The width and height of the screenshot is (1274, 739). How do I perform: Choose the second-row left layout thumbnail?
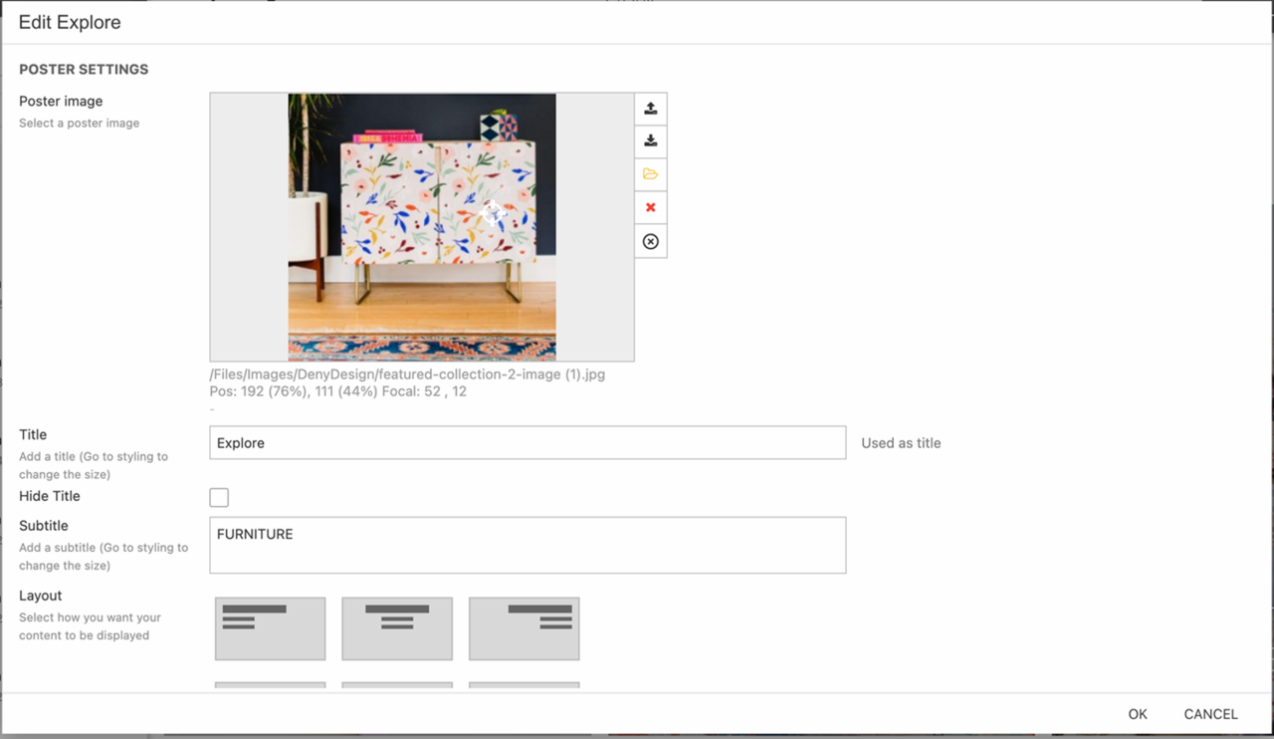pyautogui.click(x=270, y=685)
